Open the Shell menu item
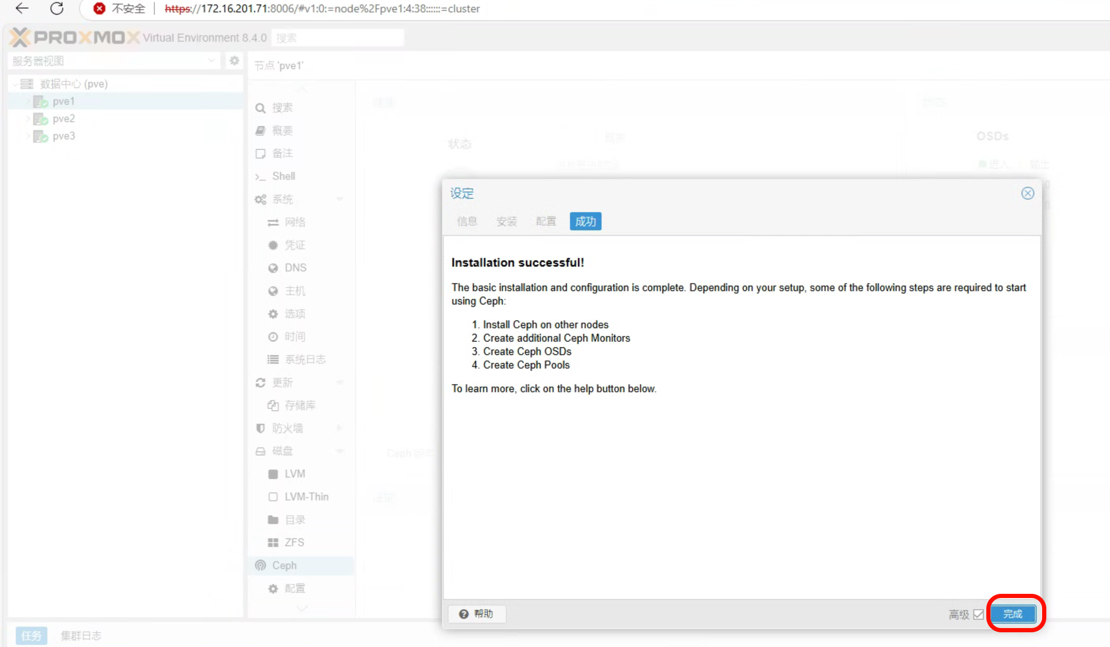The width and height of the screenshot is (1110, 647). tap(283, 176)
